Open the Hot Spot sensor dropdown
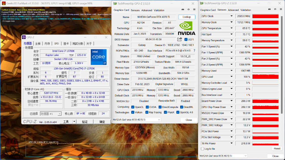The width and height of the screenshot is (285, 160). click(x=231, y=34)
